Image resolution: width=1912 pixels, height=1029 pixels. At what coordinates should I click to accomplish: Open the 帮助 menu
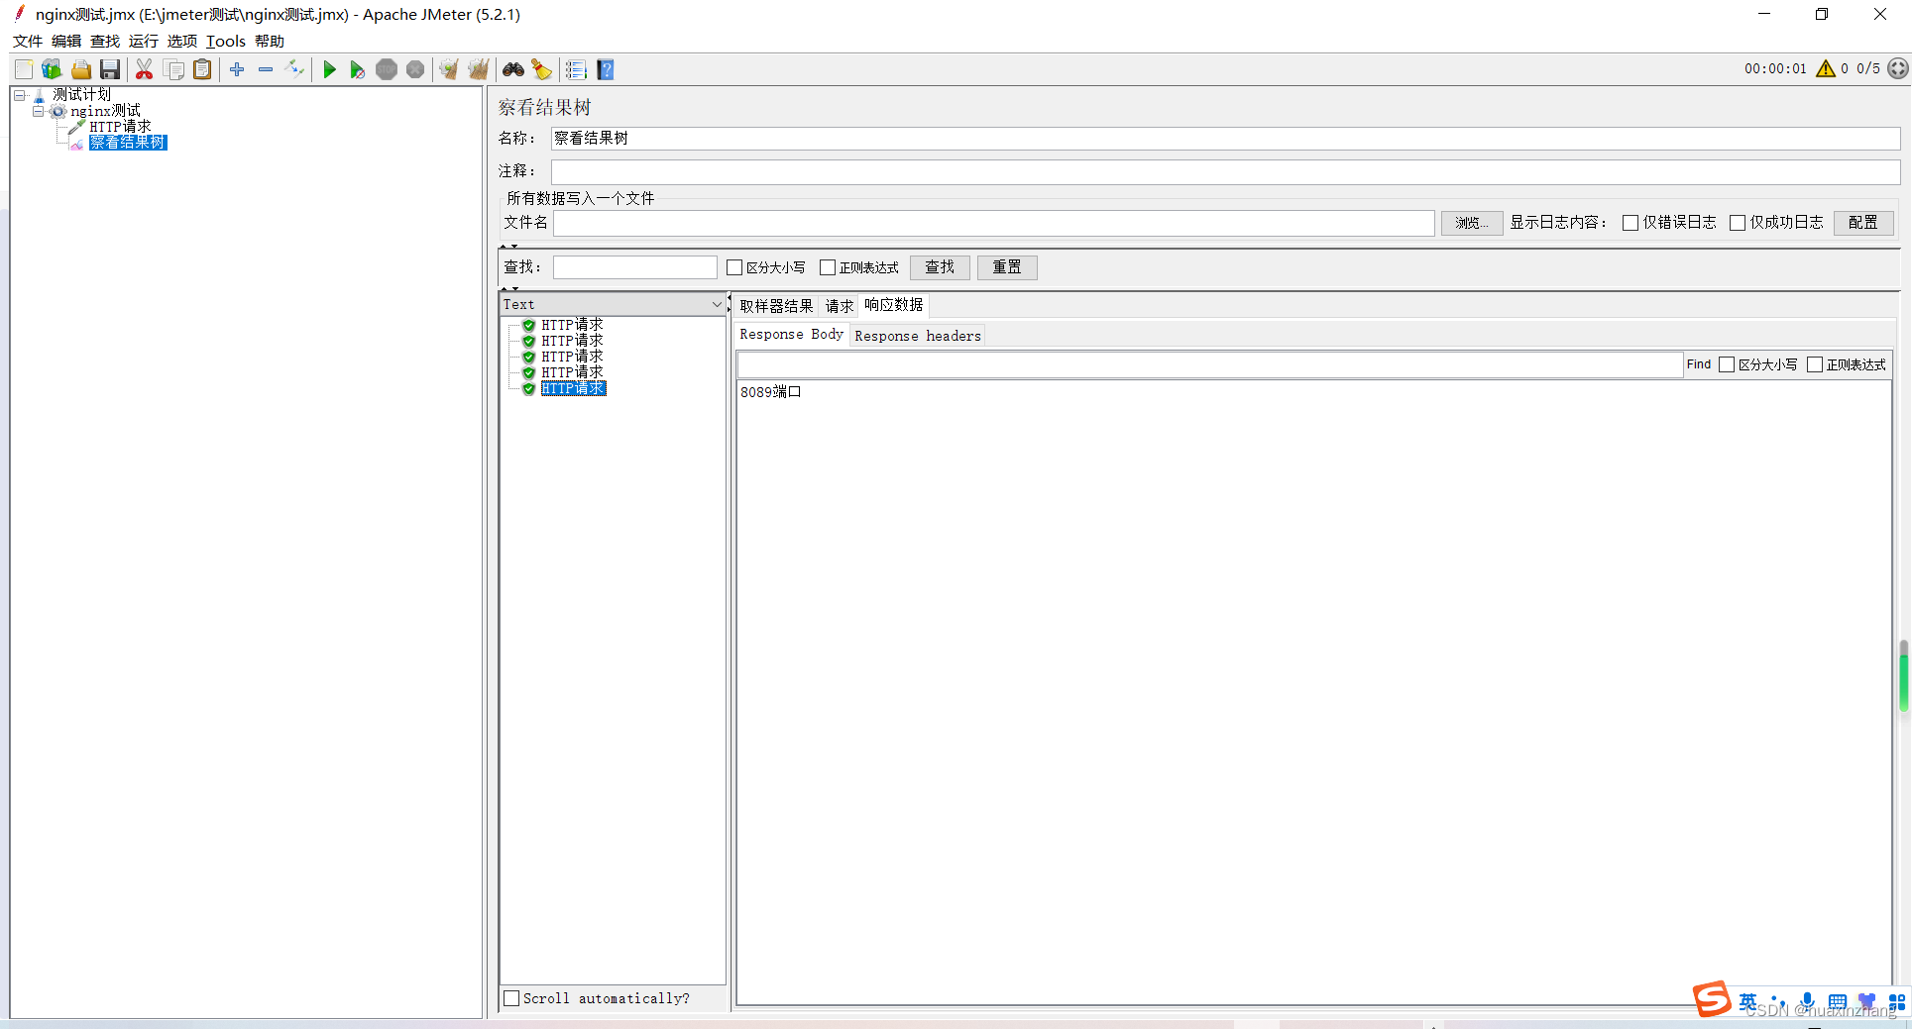270,41
